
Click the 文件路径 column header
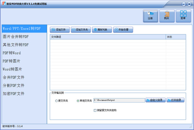pos(108,37)
